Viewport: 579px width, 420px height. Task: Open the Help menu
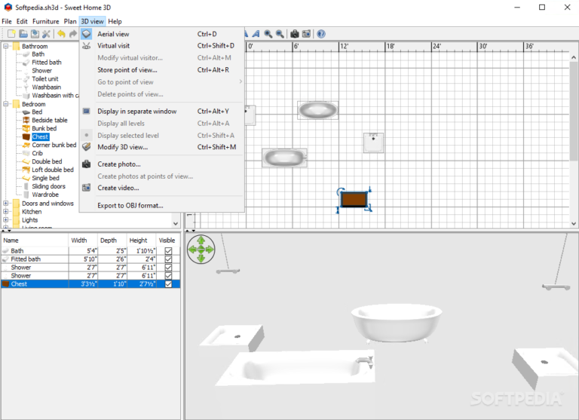[x=115, y=21]
